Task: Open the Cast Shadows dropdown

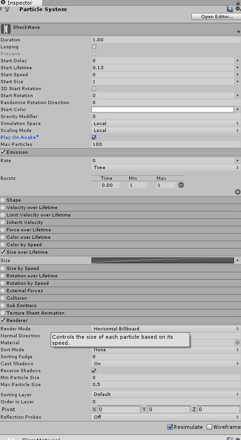Action: (x=166, y=363)
